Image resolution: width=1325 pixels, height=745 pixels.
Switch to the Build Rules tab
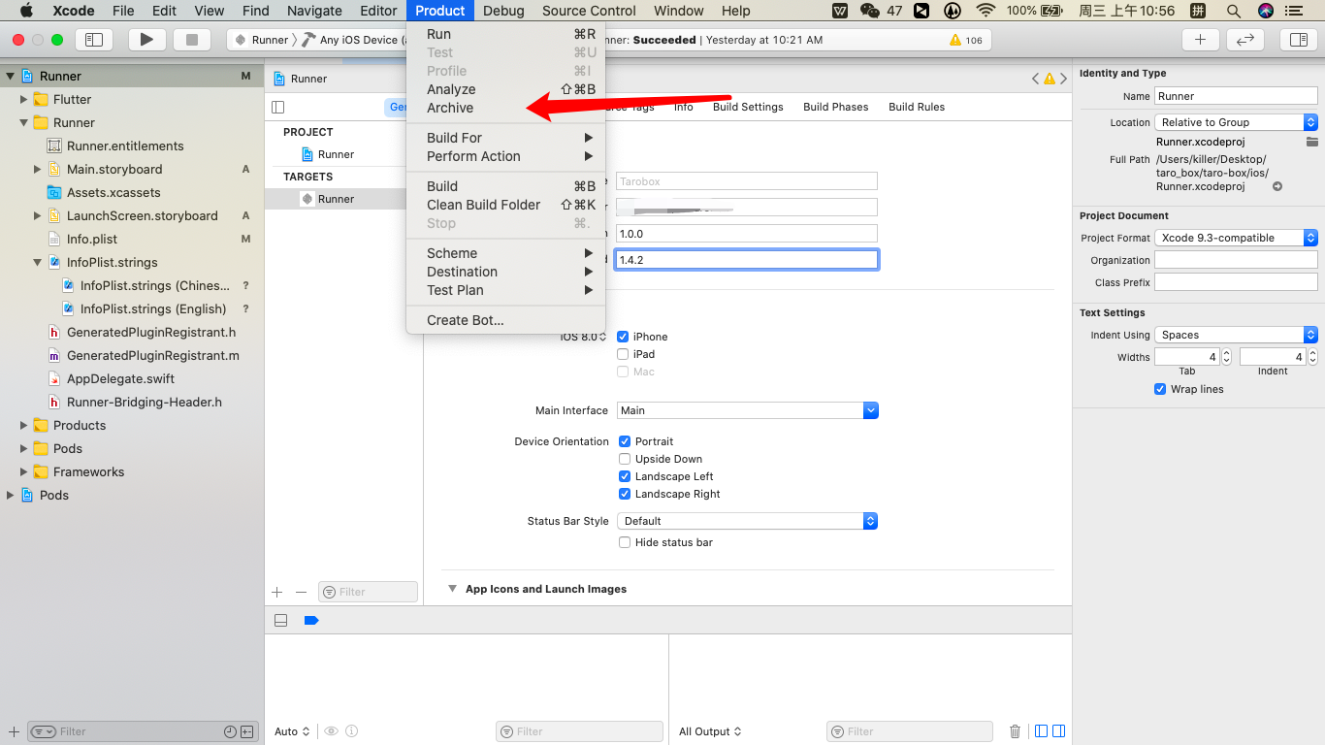tap(917, 107)
